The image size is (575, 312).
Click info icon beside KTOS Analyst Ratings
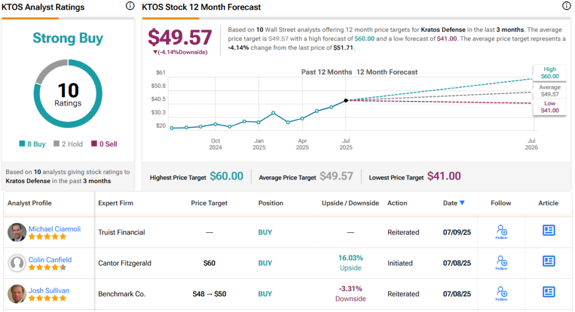pyautogui.click(x=130, y=6)
